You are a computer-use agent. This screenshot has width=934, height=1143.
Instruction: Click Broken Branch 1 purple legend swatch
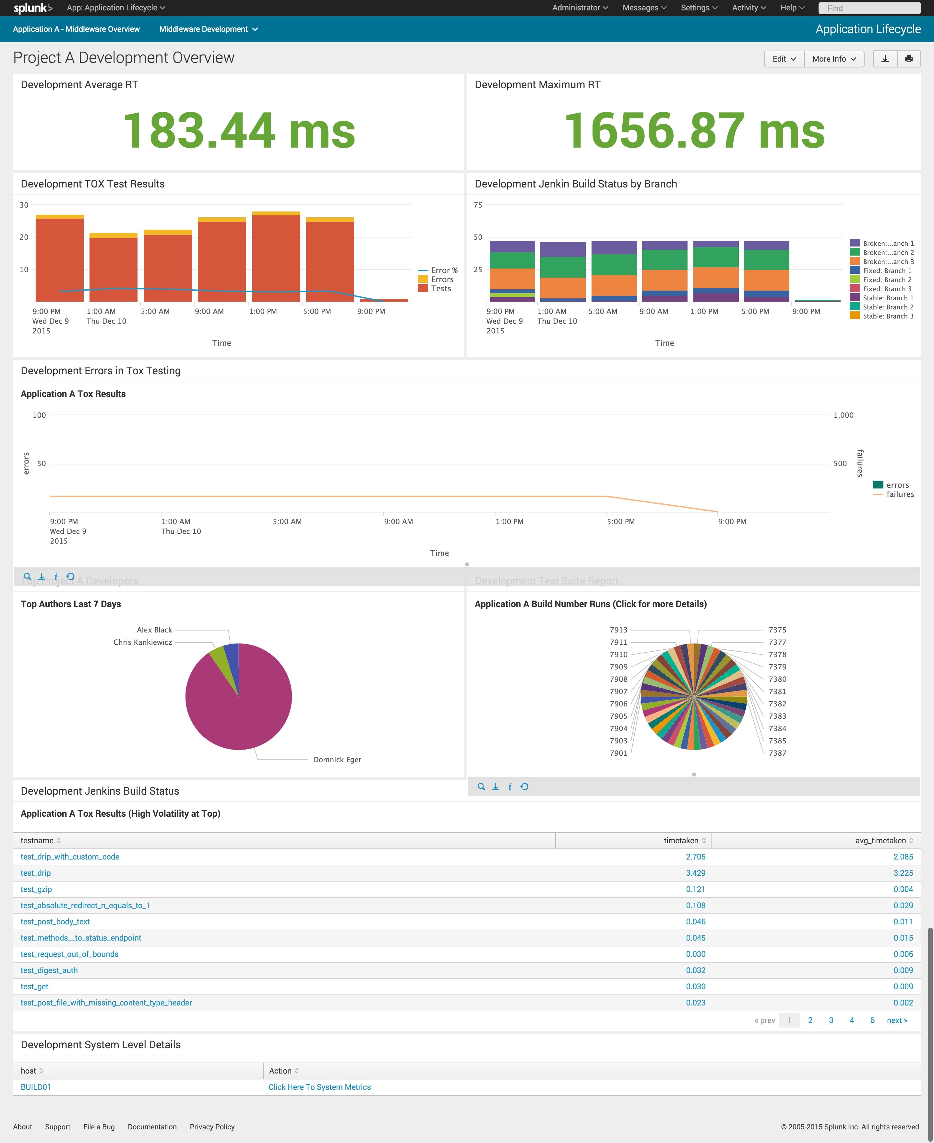[x=854, y=243]
